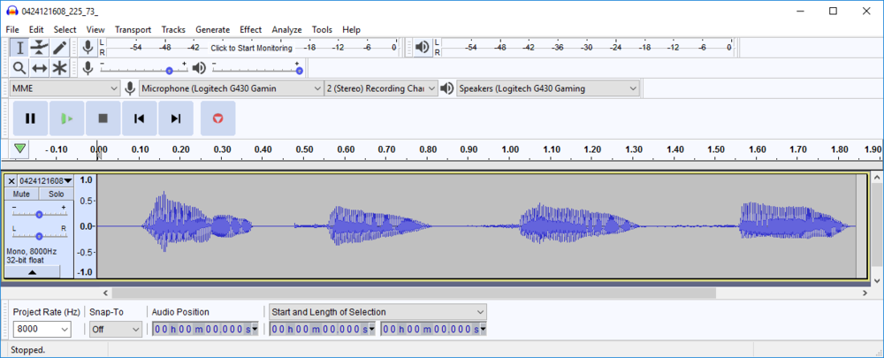
Task: Click to Start Monitoring in record meter
Action: click(251, 48)
